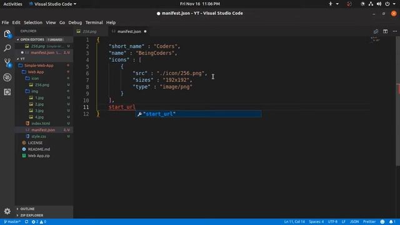Click the notifications bell icon
This screenshot has width=400, height=225.
(392, 222)
